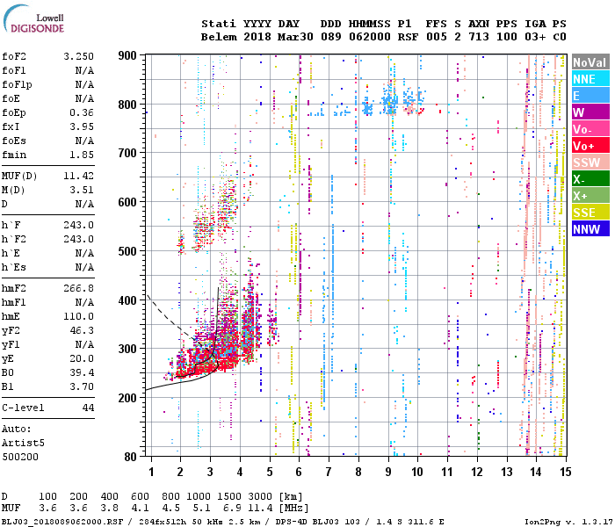The image size is (615, 527).
Task: Click the 10 MHz frequency axis label
Action: click(417, 472)
